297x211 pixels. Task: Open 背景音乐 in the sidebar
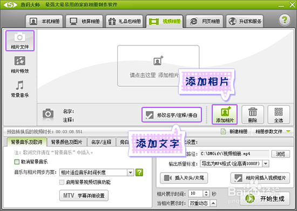(x=20, y=89)
